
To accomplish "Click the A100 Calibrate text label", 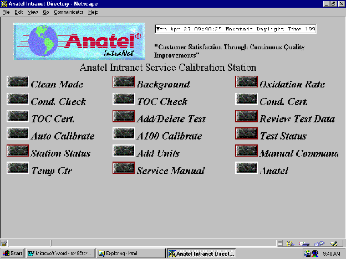I will click(169, 136).
